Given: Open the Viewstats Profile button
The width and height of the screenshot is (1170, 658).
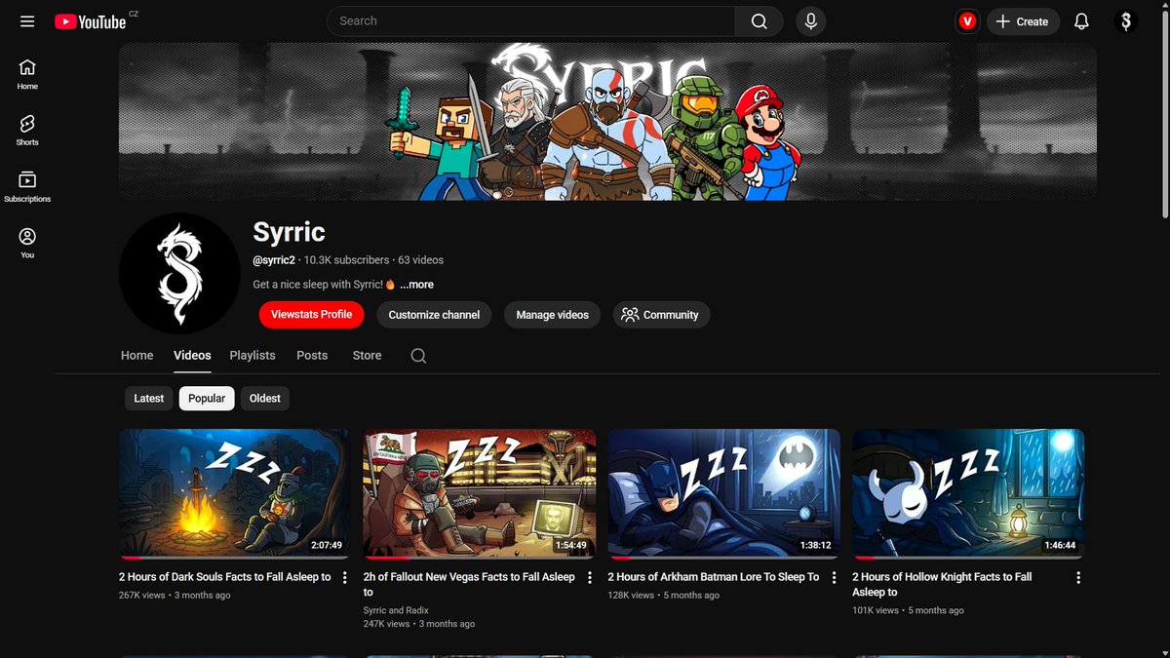Looking at the screenshot, I should point(312,315).
